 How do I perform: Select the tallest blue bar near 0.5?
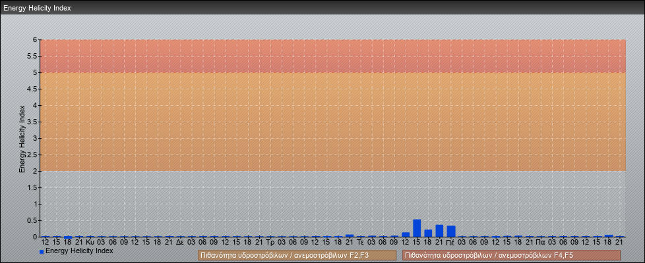(x=417, y=228)
